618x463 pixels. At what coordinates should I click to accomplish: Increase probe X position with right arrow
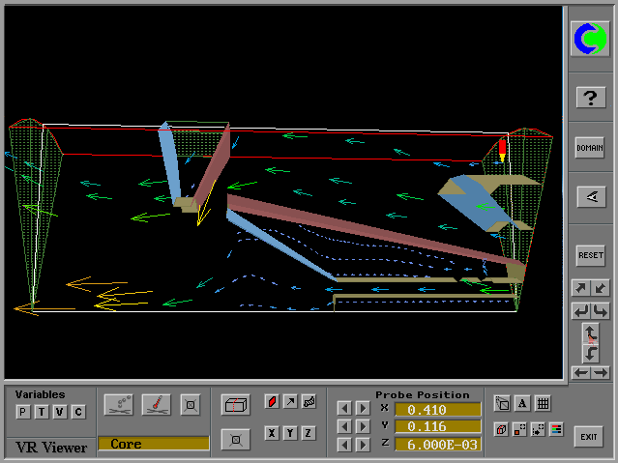point(363,409)
